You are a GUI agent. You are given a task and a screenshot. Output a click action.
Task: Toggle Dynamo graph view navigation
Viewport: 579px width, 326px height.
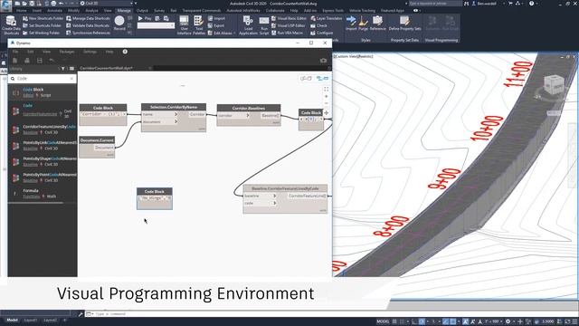click(322, 79)
